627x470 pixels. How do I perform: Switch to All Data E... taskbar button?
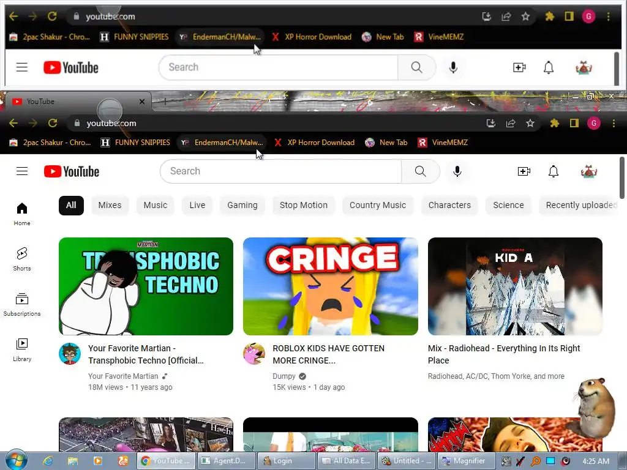pos(347,461)
